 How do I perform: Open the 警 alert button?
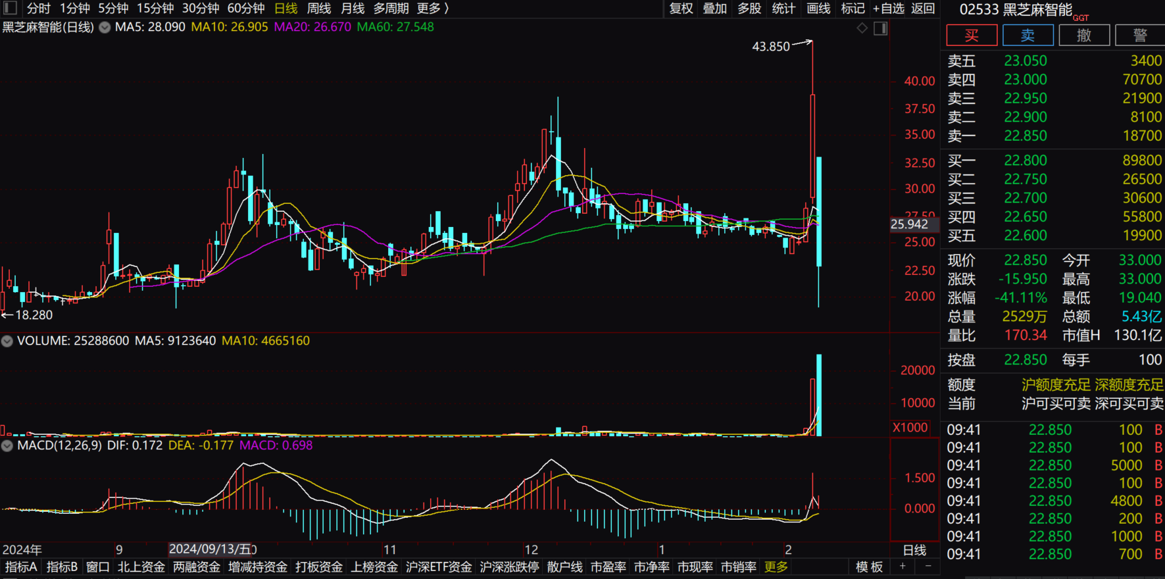click(x=1139, y=36)
